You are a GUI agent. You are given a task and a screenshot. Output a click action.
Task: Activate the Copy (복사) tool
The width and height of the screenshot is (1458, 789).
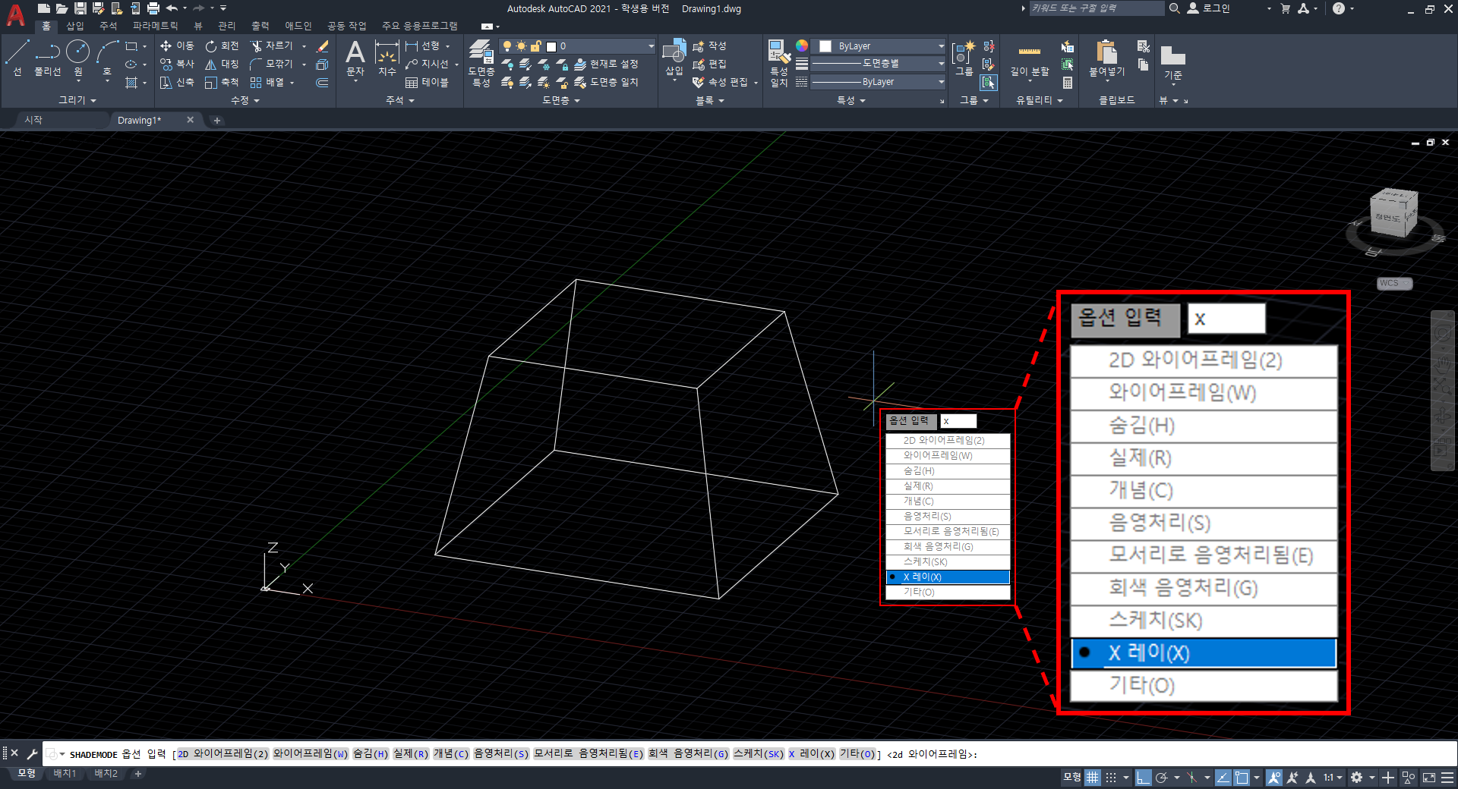click(177, 64)
